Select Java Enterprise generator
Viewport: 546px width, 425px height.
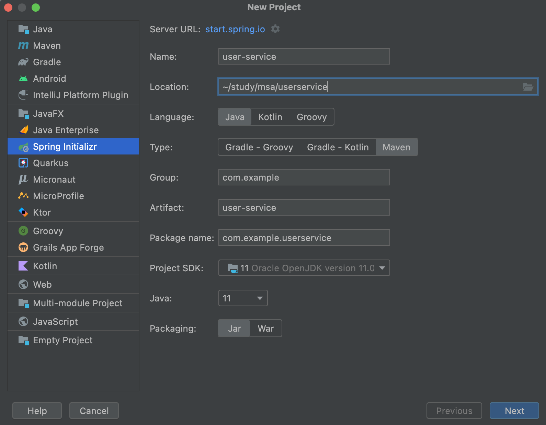73,130
